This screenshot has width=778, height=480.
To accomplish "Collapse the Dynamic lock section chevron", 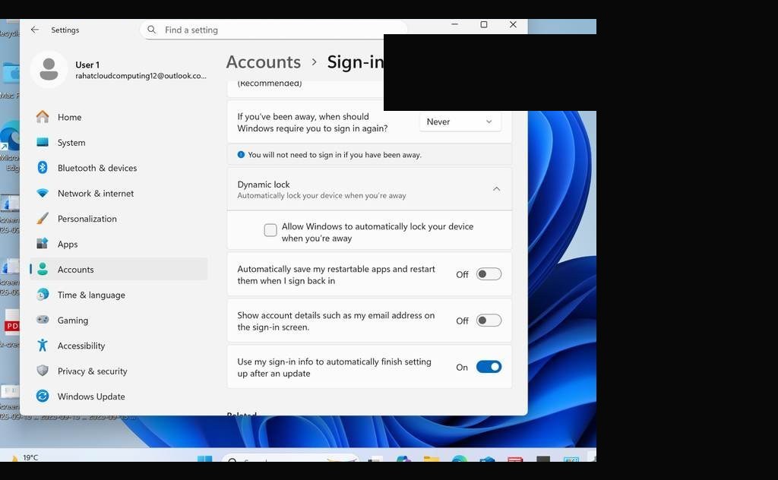I will [x=496, y=189].
